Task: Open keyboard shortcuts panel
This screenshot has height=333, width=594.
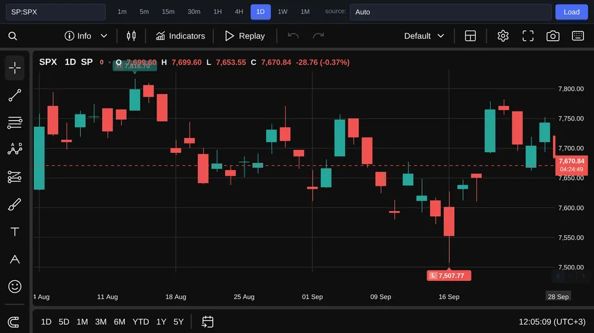Action: (x=578, y=36)
